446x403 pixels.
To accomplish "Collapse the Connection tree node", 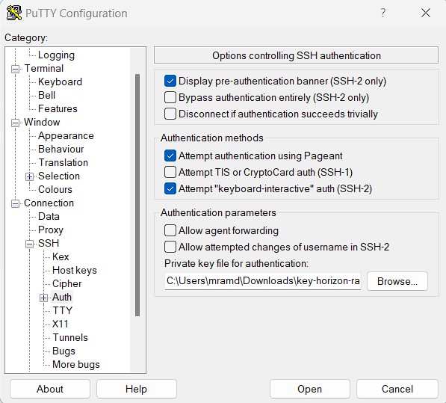I will click(x=16, y=204).
